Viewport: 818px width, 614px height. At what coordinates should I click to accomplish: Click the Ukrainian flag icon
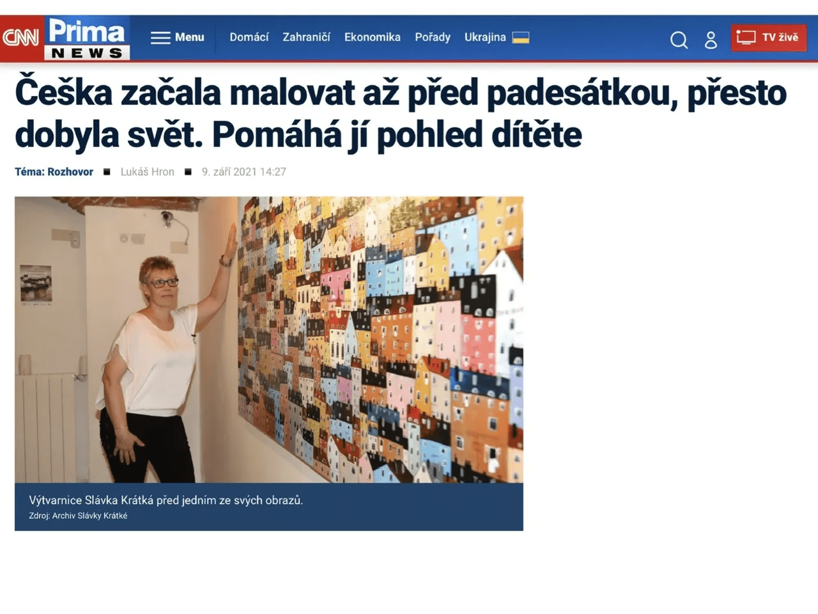pos(521,37)
